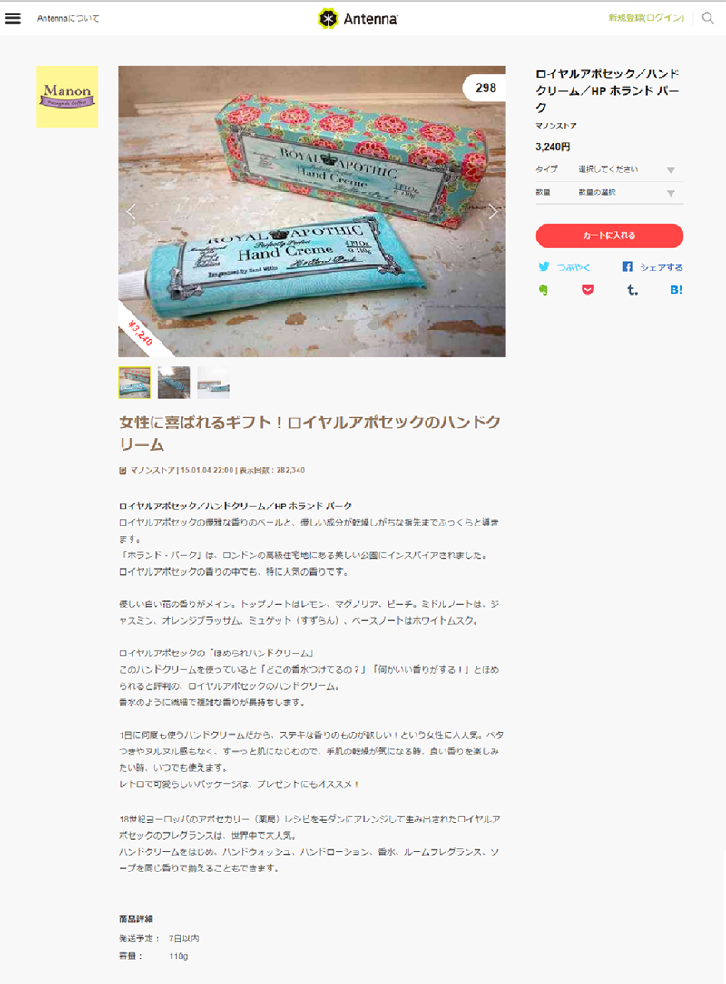
Task: Open the Antennaについて menu item
Action: (68, 18)
